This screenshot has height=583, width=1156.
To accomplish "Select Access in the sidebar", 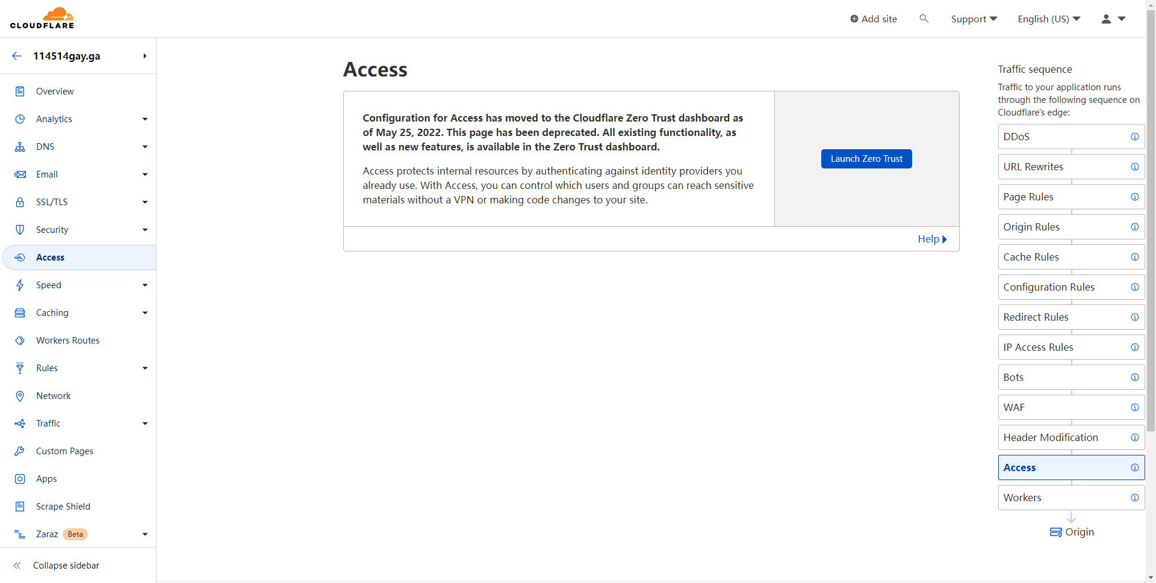I will tap(79, 258).
